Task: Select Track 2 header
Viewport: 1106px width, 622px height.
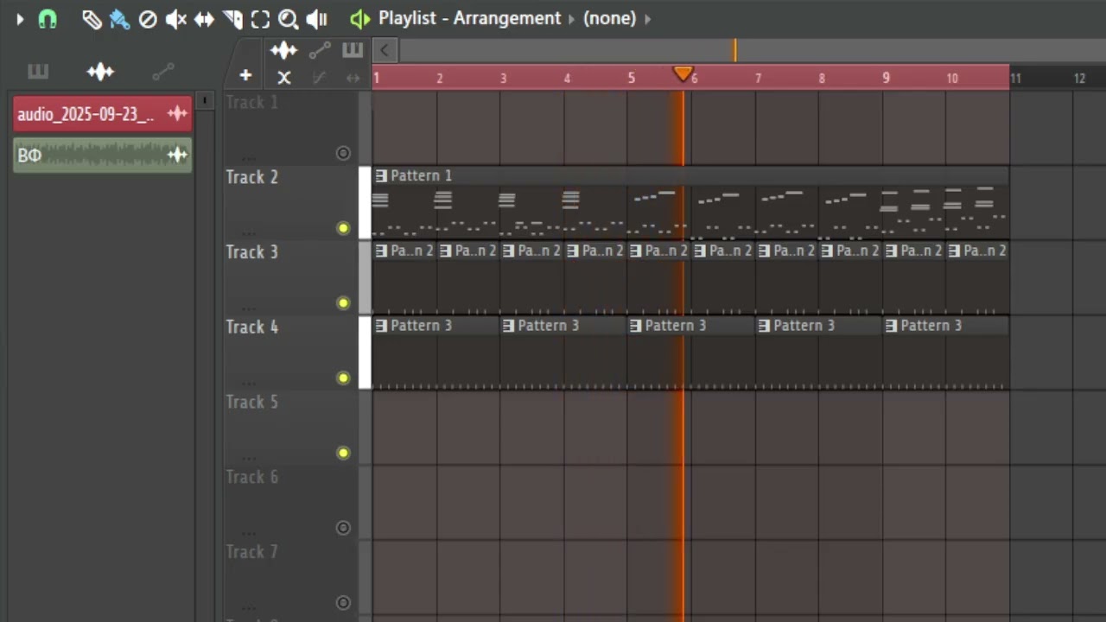Action: pyautogui.click(x=290, y=203)
